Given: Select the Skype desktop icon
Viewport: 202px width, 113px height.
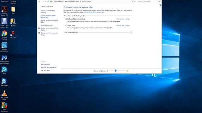Looking at the screenshot, I should click(4, 70).
